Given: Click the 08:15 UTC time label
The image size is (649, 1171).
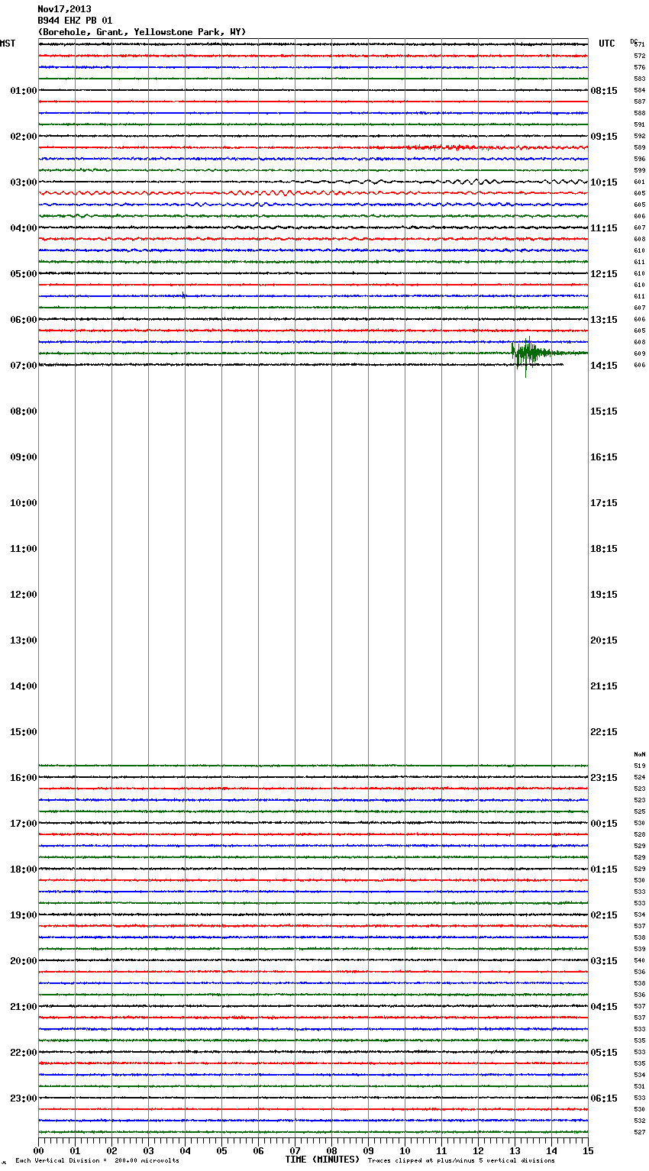Looking at the screenshot, I should coord(604,91).
